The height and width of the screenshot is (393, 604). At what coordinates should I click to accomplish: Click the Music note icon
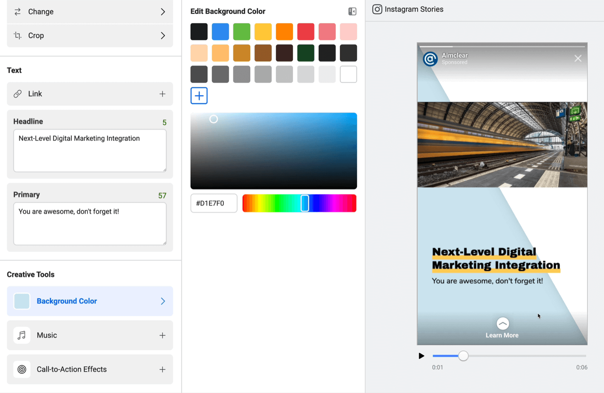click(x=22, y=335)
